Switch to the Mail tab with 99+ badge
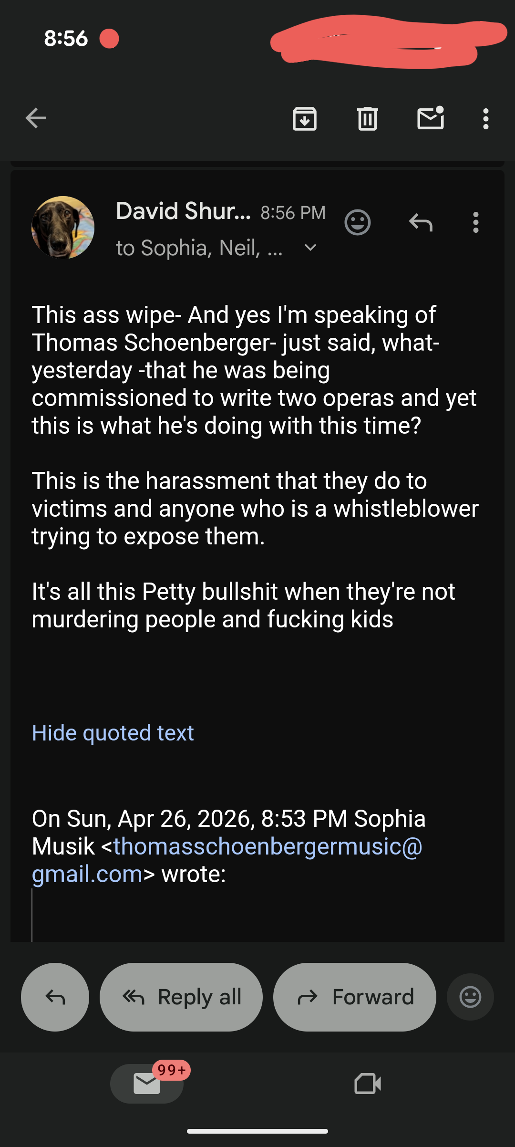The image size is (515, 1147). pos(147,1084)
